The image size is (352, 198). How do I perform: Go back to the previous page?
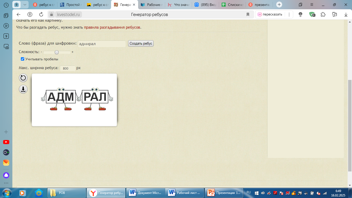click(x=19, y=14)
